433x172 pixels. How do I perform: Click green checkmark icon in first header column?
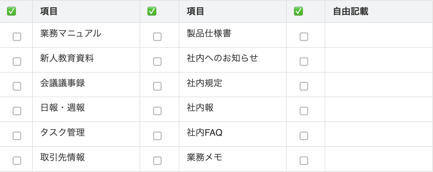point(11,11)
